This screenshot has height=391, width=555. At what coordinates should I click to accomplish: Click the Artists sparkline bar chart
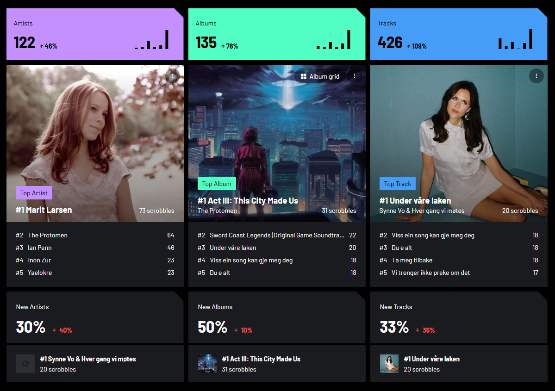pos(151,40)
